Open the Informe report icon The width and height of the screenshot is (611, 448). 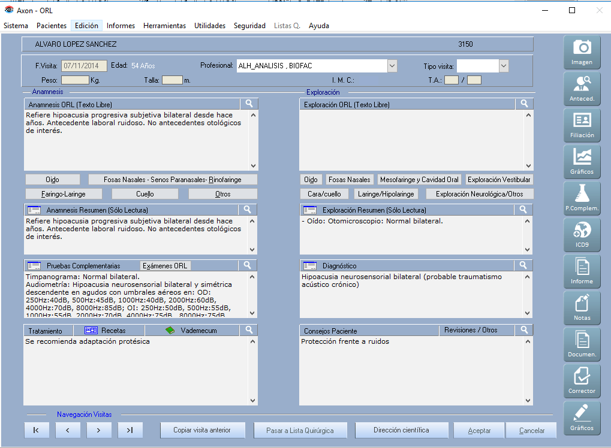[x=582, y=271]
